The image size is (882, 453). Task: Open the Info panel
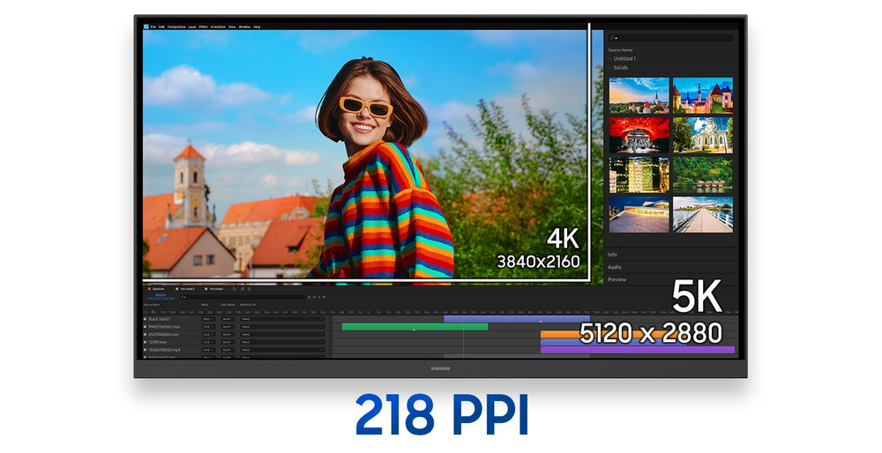point(612,255)
